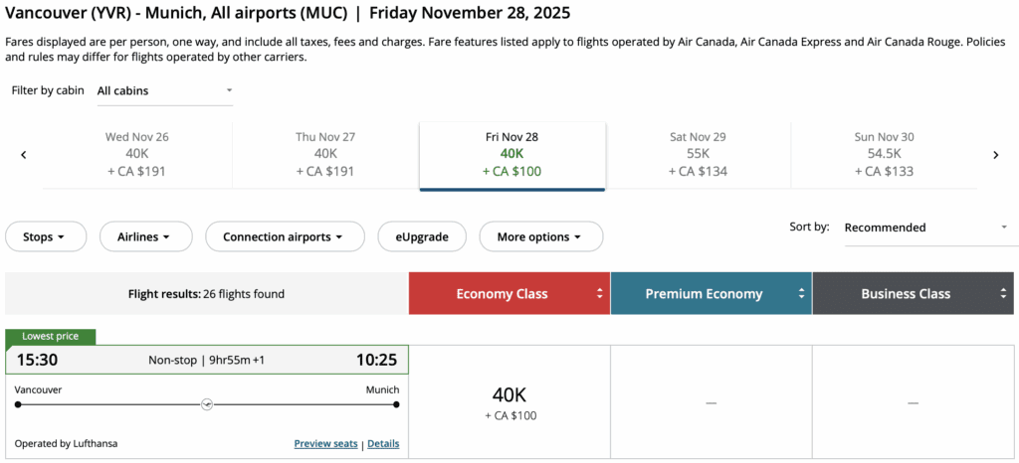Open Connection airports filter
Image resolution: width=1019 pixels, height=463 pixels.
coord(282,237)
